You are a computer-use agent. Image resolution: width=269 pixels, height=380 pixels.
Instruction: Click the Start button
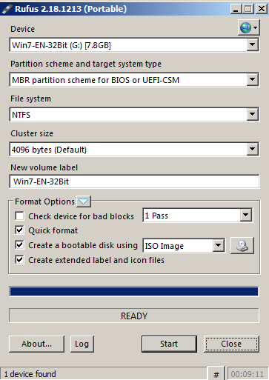pos(169,344)
